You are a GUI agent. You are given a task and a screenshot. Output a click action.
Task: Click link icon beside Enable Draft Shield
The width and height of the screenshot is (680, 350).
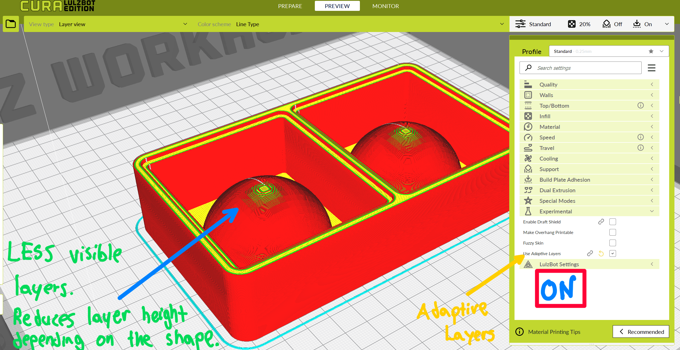click(x=601, y=222)
